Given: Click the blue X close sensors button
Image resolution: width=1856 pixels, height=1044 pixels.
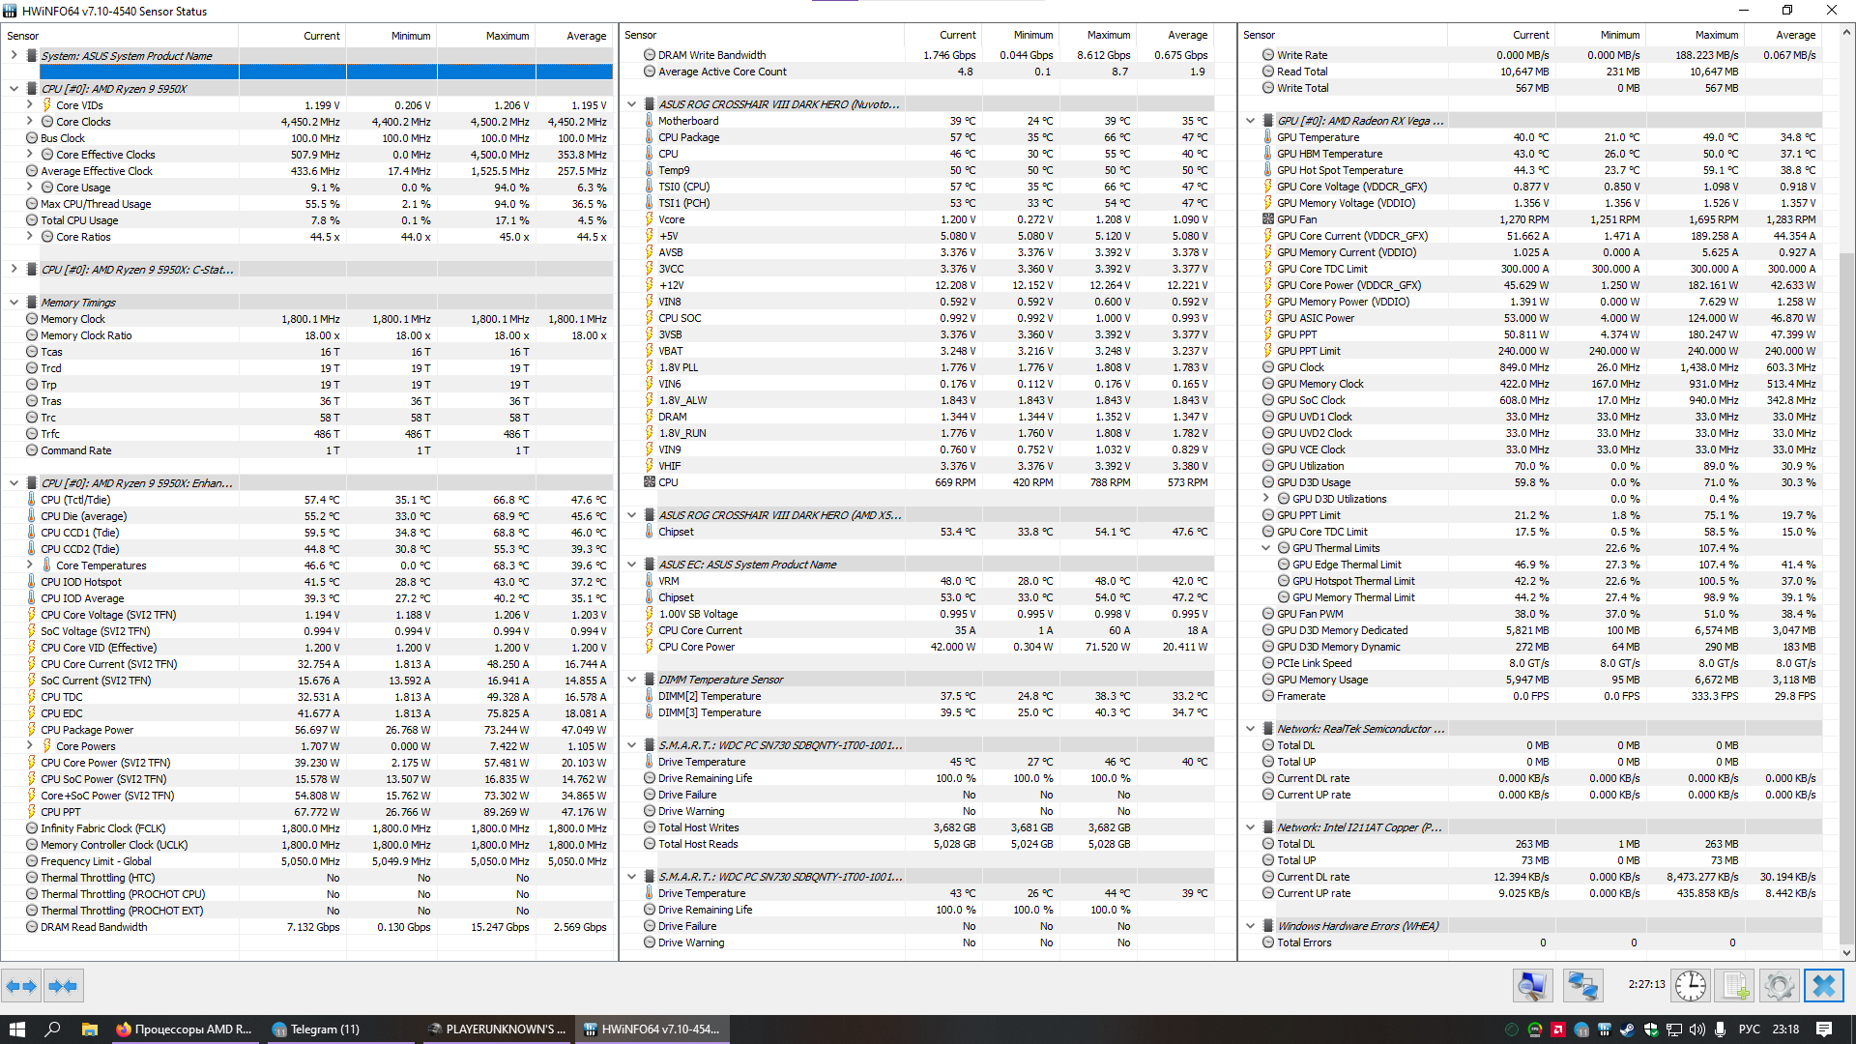Looking at the screenshot, I should pyautogui.click(x=1823, y=986).
